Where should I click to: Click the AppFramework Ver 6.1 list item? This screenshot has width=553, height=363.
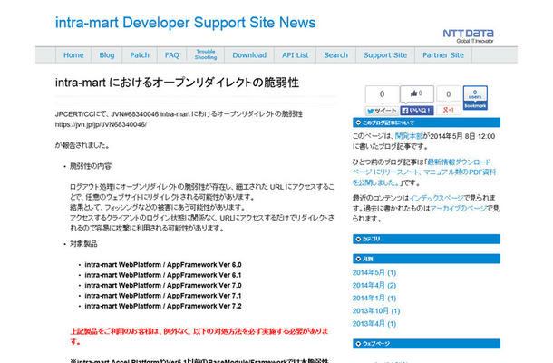coord(163,275)
